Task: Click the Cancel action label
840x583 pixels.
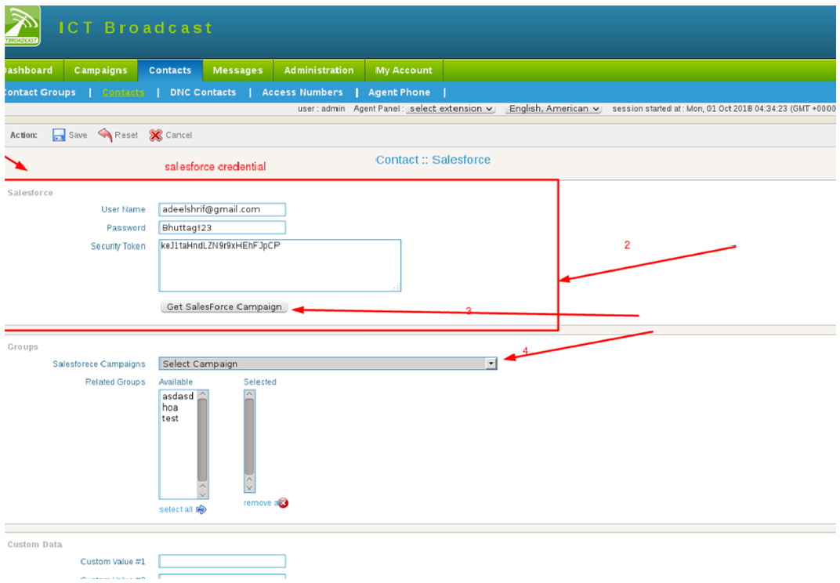Action: [x=179, y=135]
